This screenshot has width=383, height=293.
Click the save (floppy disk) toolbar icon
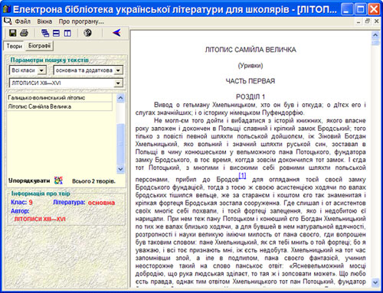click(x=13, y=33)
